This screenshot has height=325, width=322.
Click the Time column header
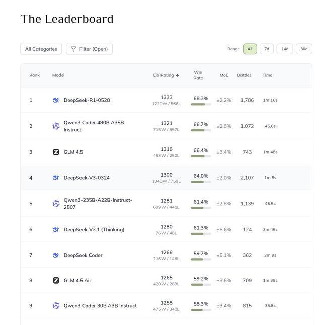(267, 75)
